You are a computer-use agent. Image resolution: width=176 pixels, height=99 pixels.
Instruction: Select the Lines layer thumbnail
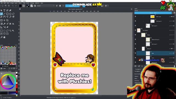(148, 53)
